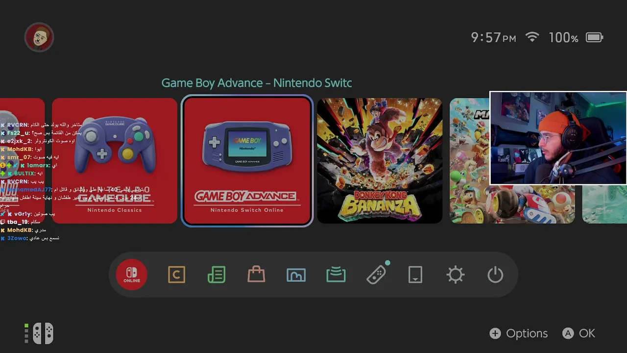627x353 pixels.
Task: Select the Donkey Kong Bananza game tile
Action: (380, 161)
